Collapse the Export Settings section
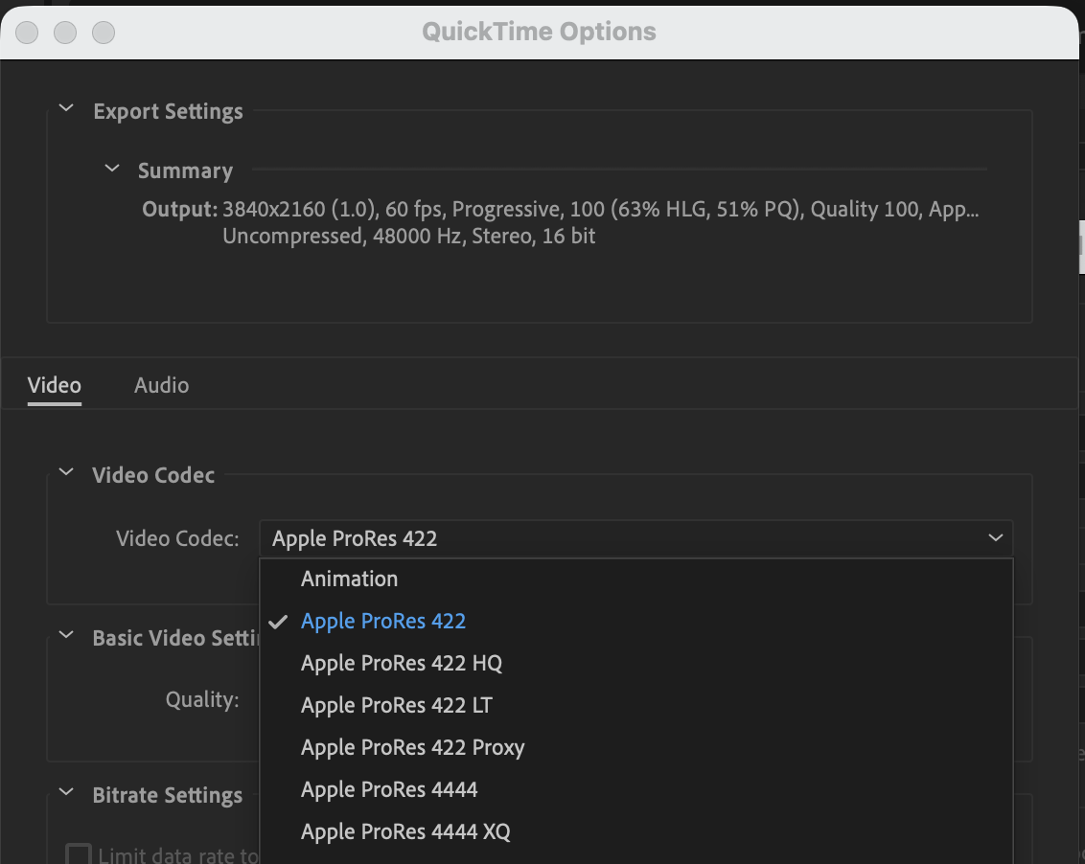 tap(65, 108)
